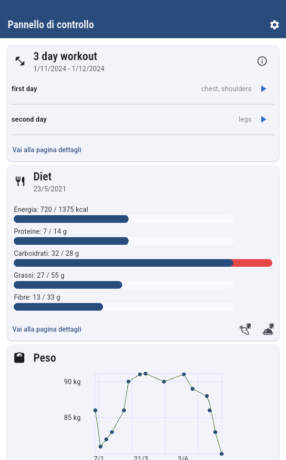Open settings with the gear icon
The width and height of the screenshot is (286, 460).
click(x=275, y=25)
